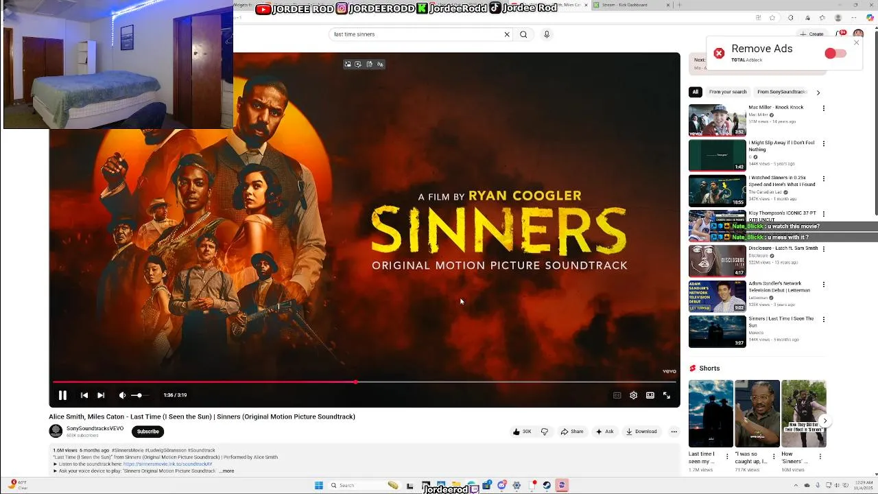The height and width of the screenshot is (494, 878).
Task: Expand the description with ...more
Action: tap(226, 471)
